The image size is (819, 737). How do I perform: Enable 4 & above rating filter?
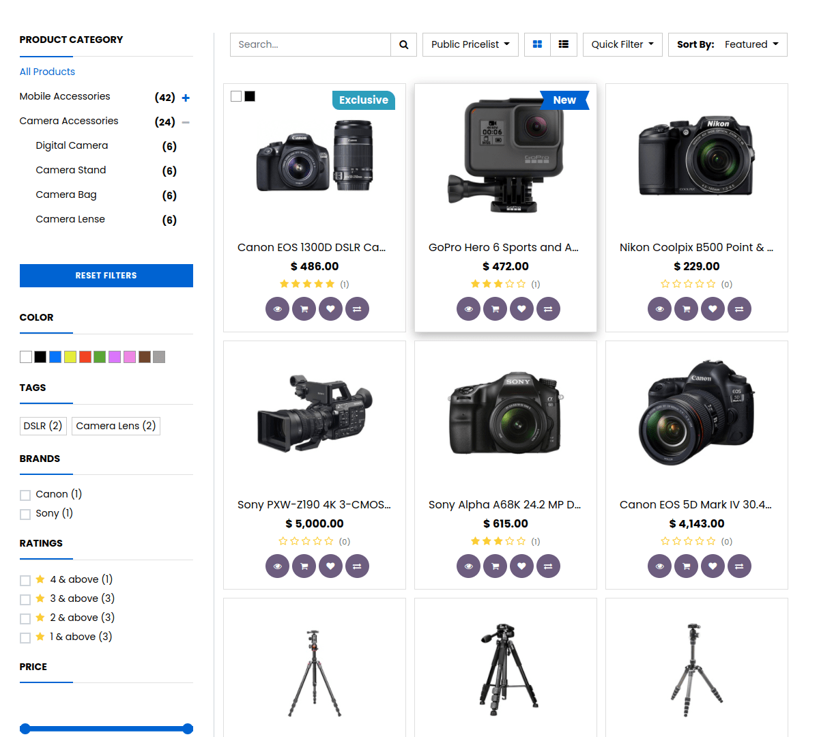pos(25,581)
